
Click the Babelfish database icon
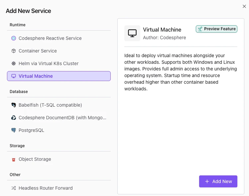coord(14,105)
